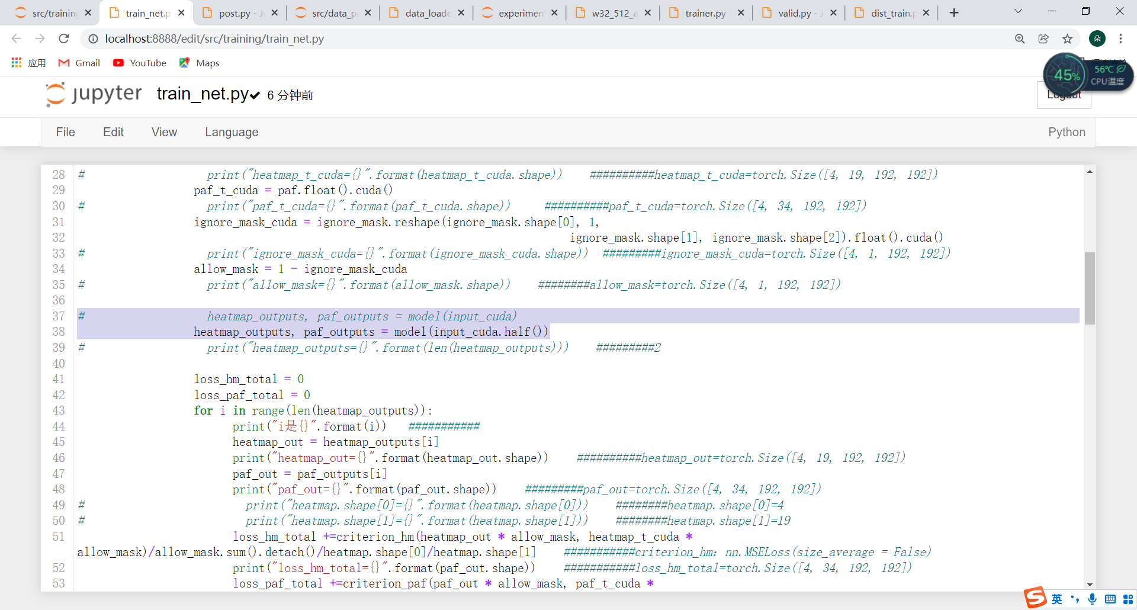The width and height of the screenshot is (1137, 610).
Task: Click the Sogou input method logo
Action: click(x=1035, y=598)
